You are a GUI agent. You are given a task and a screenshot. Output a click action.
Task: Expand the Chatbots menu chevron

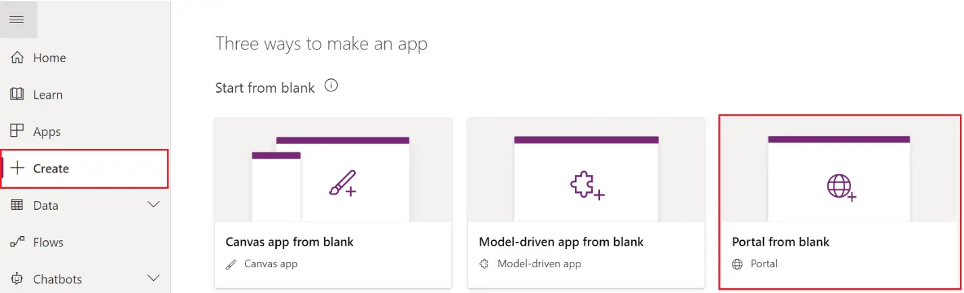[x=154, y=278]
